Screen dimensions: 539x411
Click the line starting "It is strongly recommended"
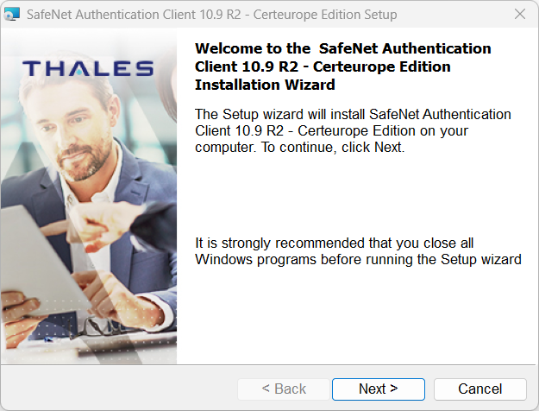tap(335, 243)
